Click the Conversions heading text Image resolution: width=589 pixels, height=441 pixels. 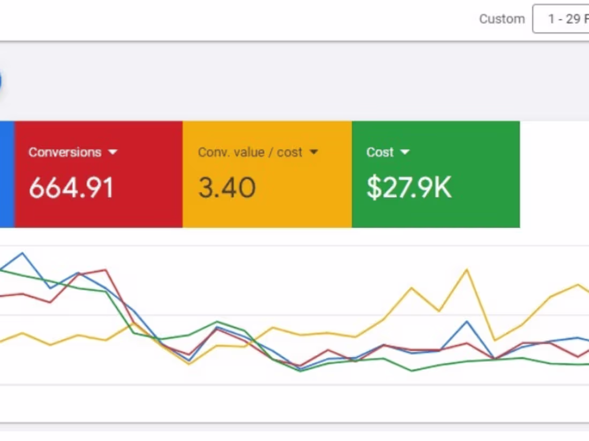point(64,152)
